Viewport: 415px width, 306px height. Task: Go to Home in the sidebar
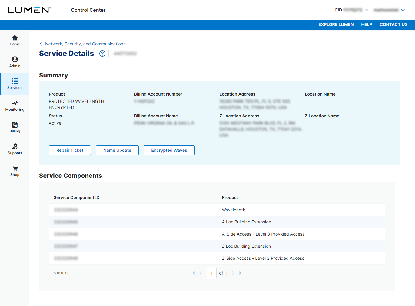pyautogui.click(x=15, y=41)
